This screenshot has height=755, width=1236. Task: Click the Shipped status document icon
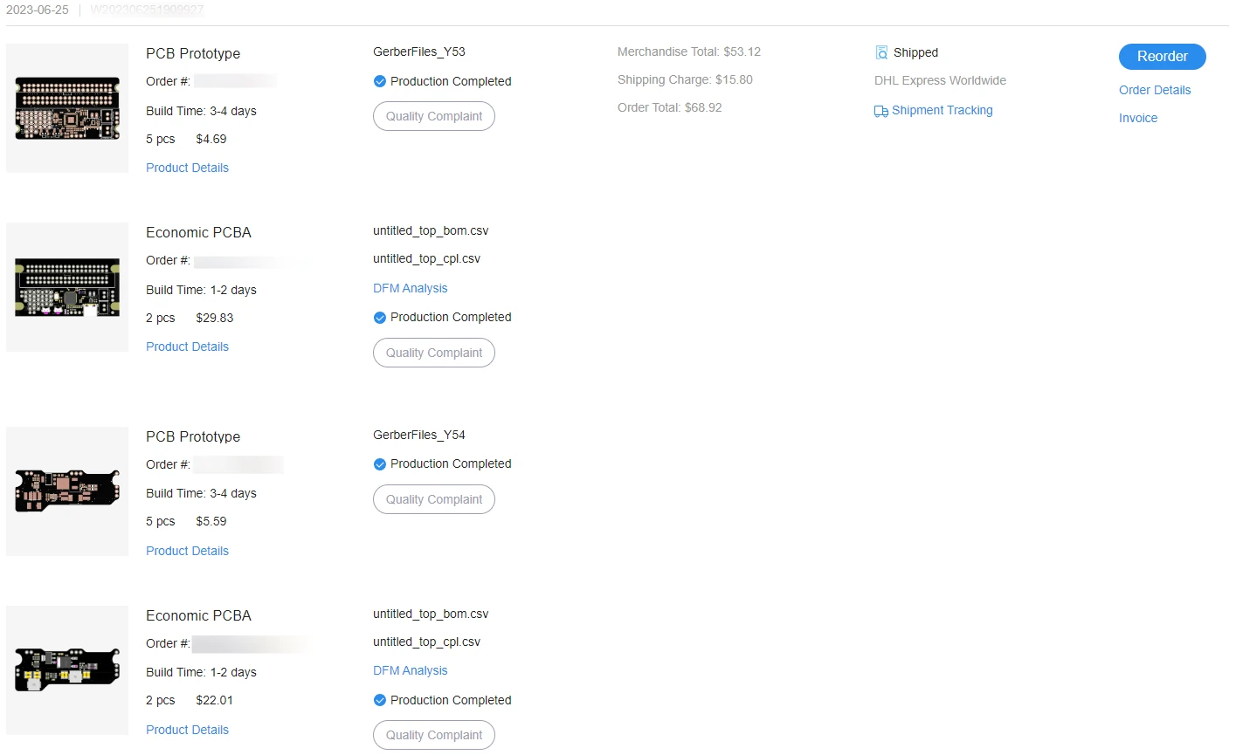click(x=881, y=53)
